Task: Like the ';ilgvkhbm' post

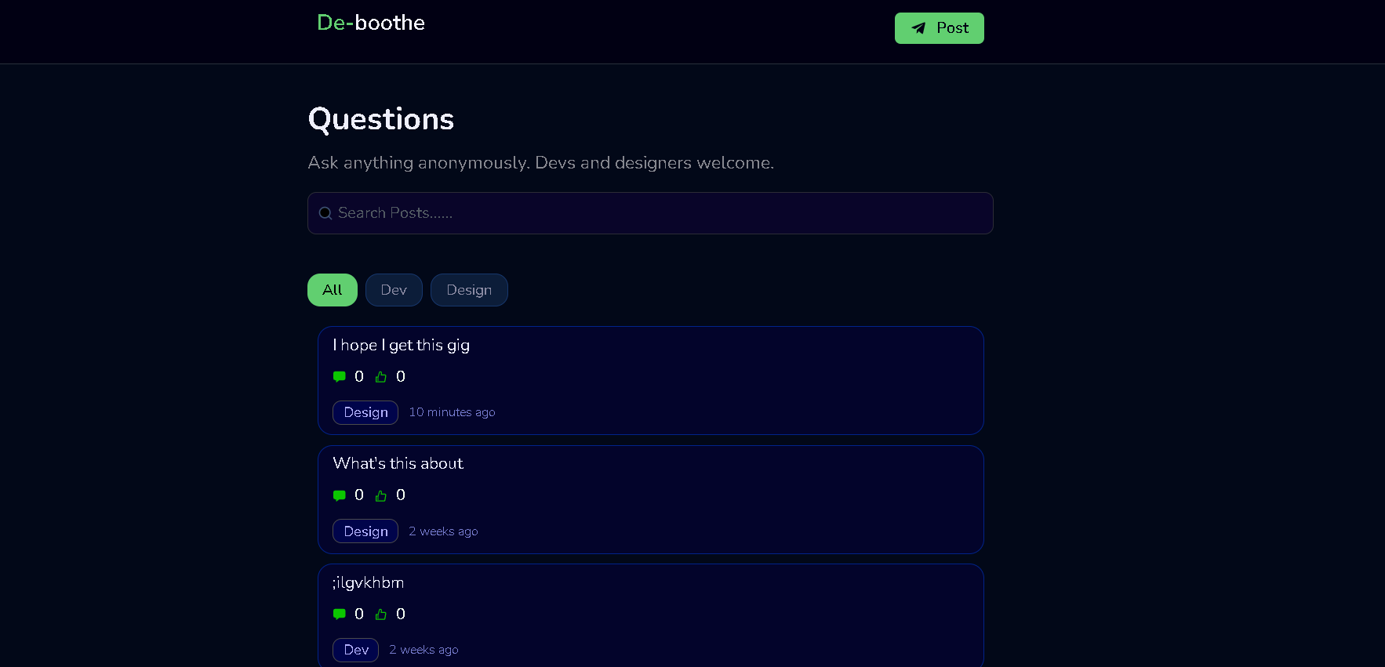Action: [381, 614]
